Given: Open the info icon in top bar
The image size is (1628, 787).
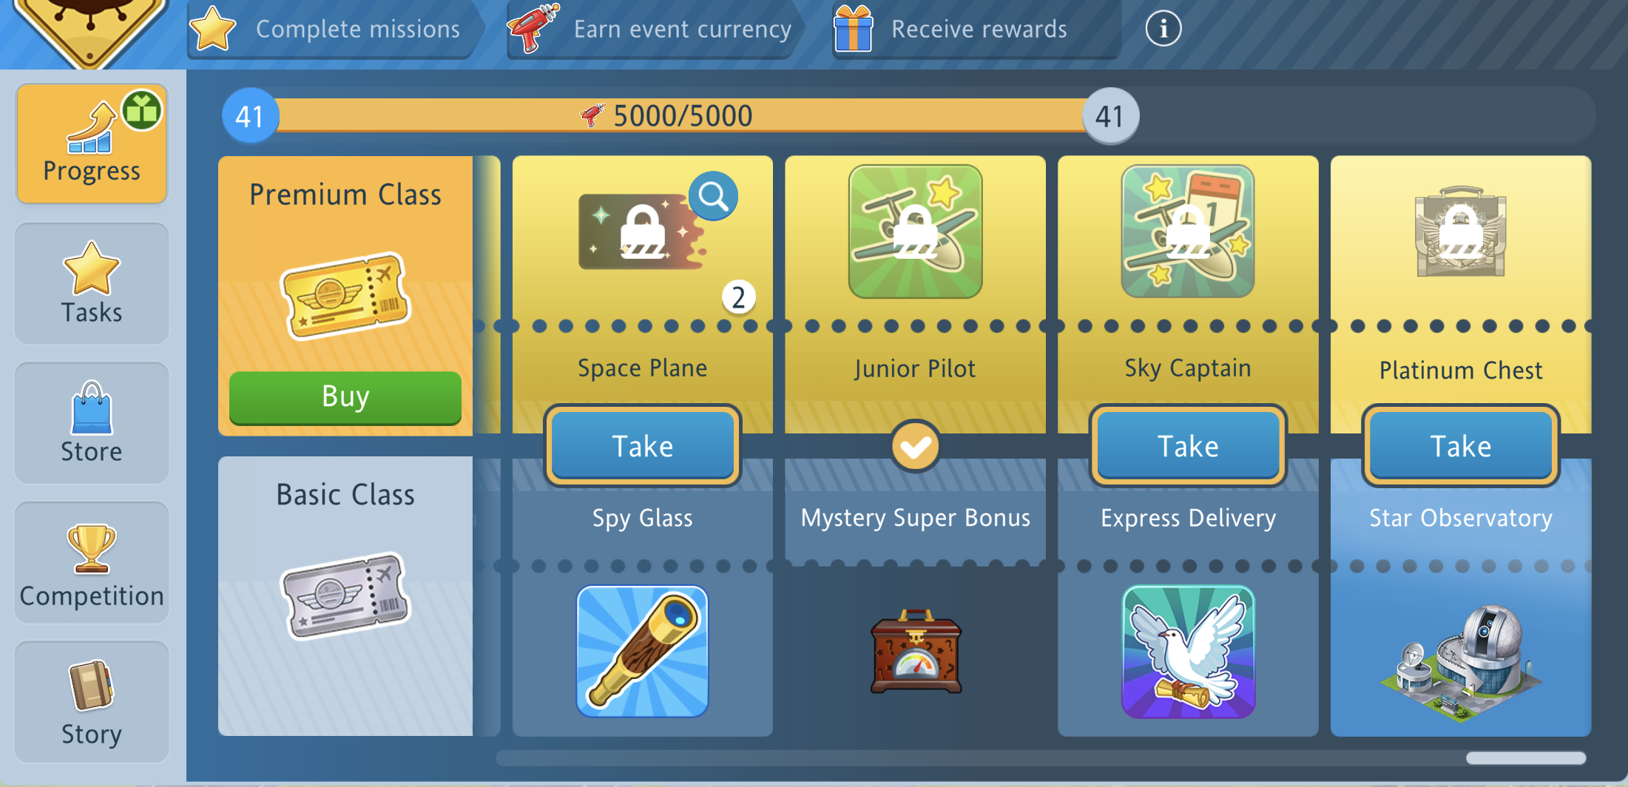Looking at the screenshot, I should (1163, 29).
